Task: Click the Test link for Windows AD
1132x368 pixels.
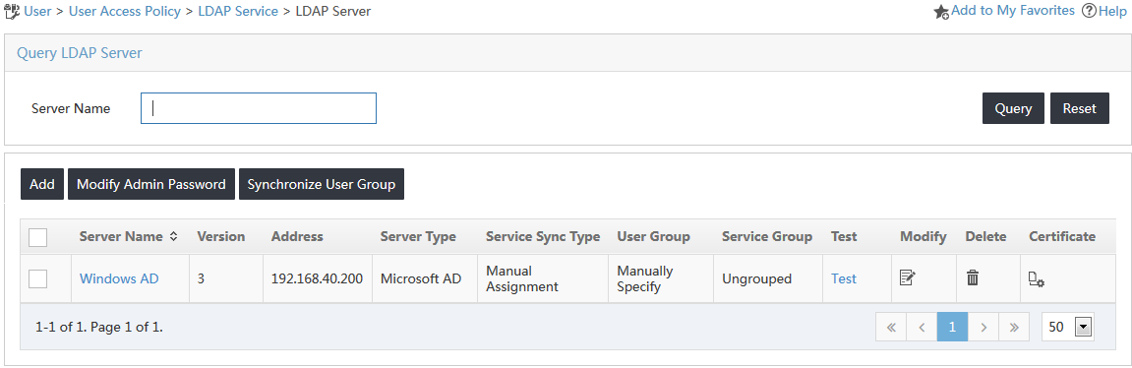Action: (843, 278)
